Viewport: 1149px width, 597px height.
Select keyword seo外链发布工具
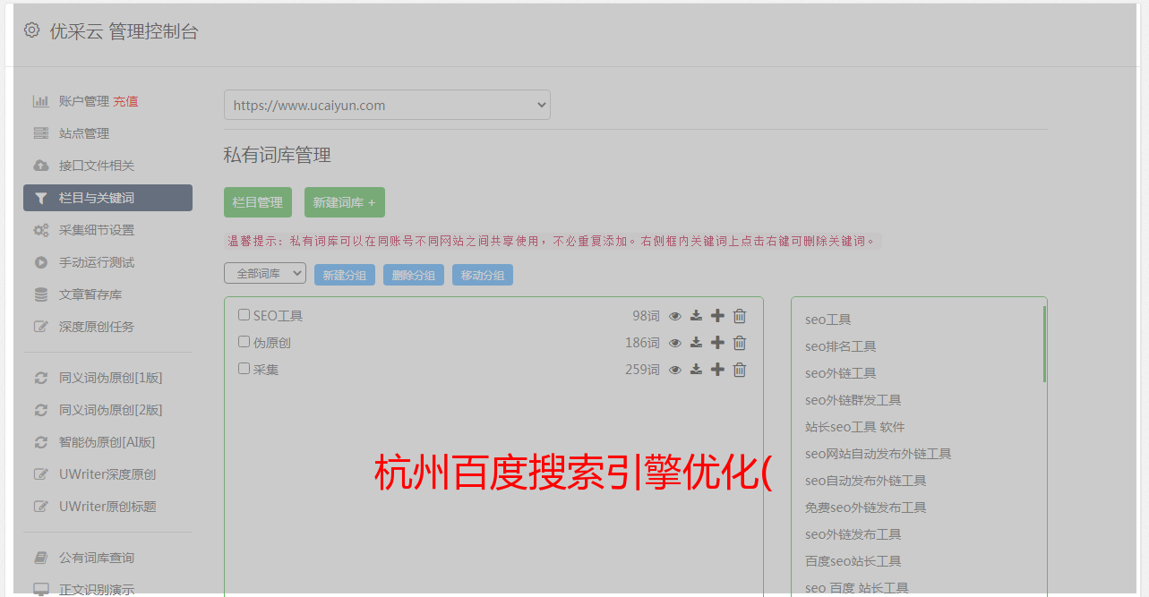[853, 534]
